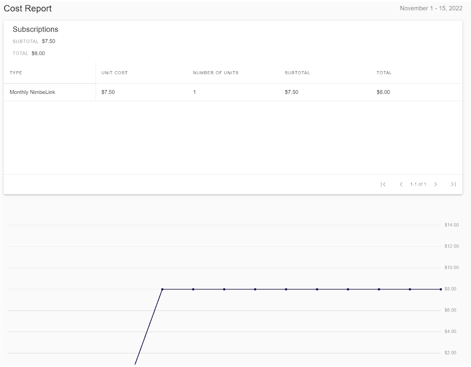Click the previous page chevron
This screenshot has width=471, height=367.
click(401, 184)
